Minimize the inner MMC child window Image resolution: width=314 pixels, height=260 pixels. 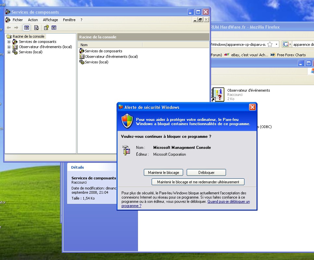195,19
